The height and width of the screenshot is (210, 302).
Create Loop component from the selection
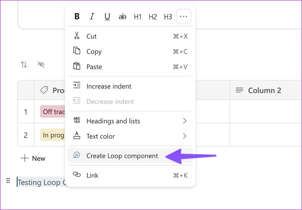pyautogui.click(x=122, y=156)
